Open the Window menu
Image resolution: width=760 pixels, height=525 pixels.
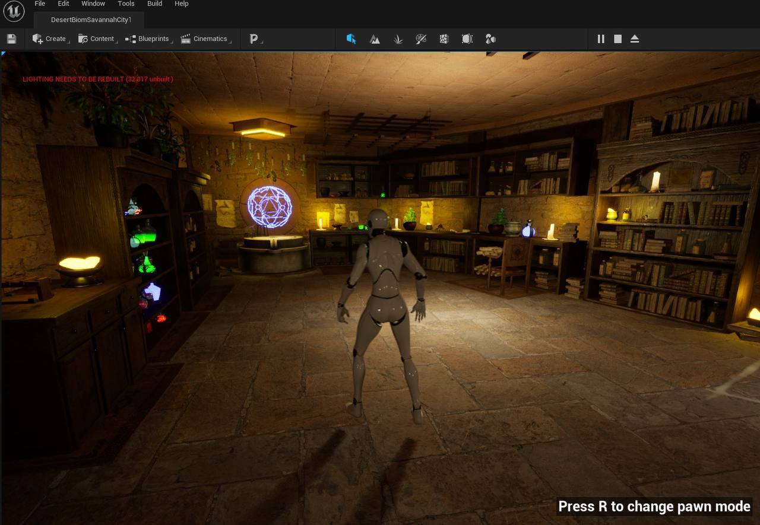(93, 4)
